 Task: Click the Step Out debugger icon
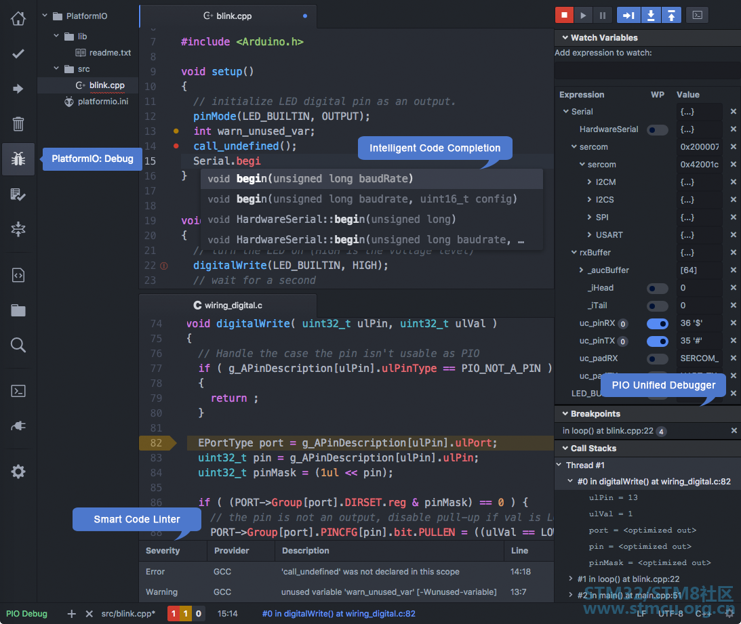point(671,15)
